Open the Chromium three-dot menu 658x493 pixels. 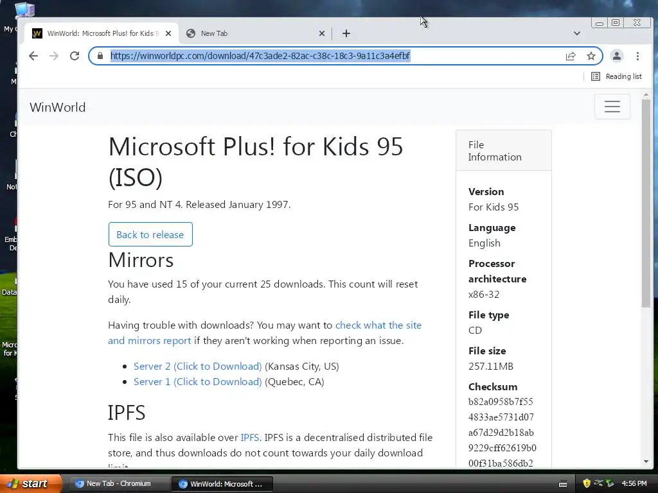pyautogui.click(x=637, y=56)
